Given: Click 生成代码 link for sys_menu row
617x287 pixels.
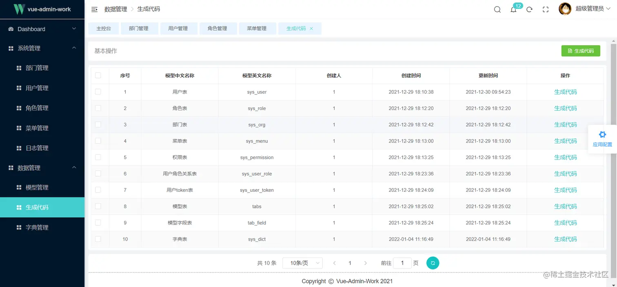Looking at the screenshot, I should (x=565, y=141).
